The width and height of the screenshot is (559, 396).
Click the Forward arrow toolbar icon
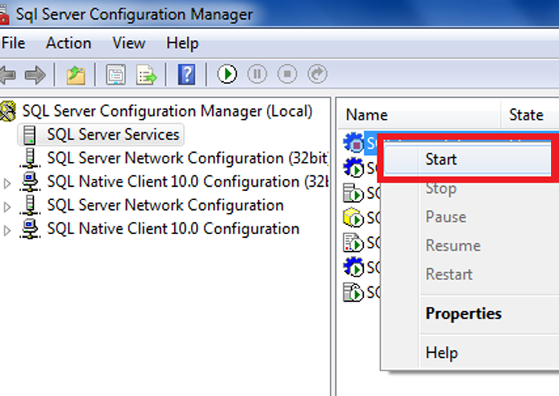coord(35,74)
